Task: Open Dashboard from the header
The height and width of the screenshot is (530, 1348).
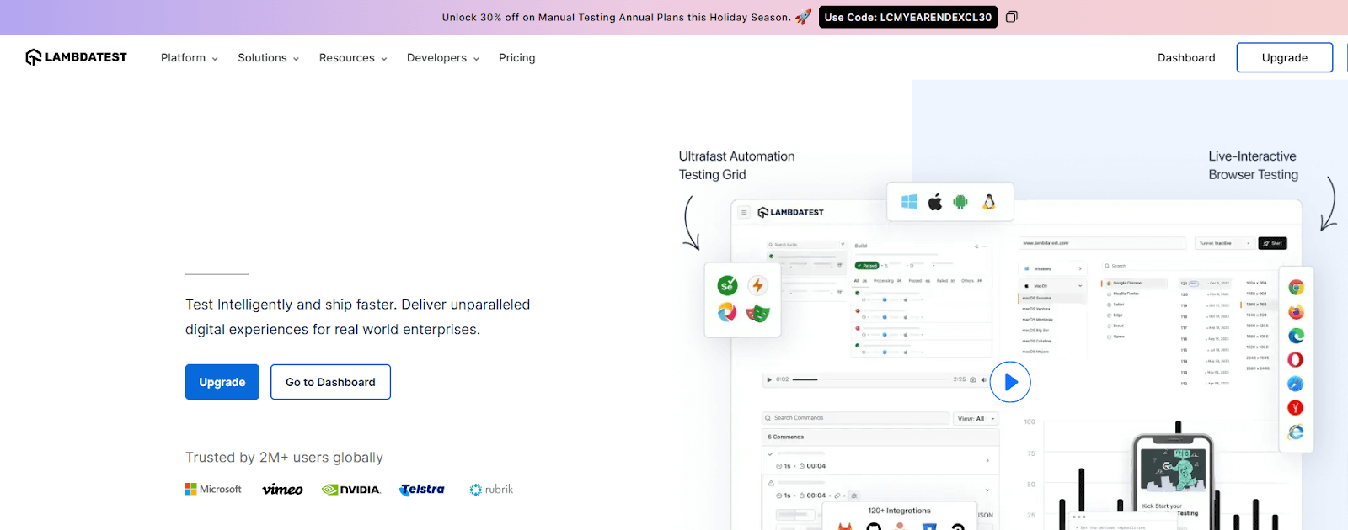Action: click(1186, 58)
